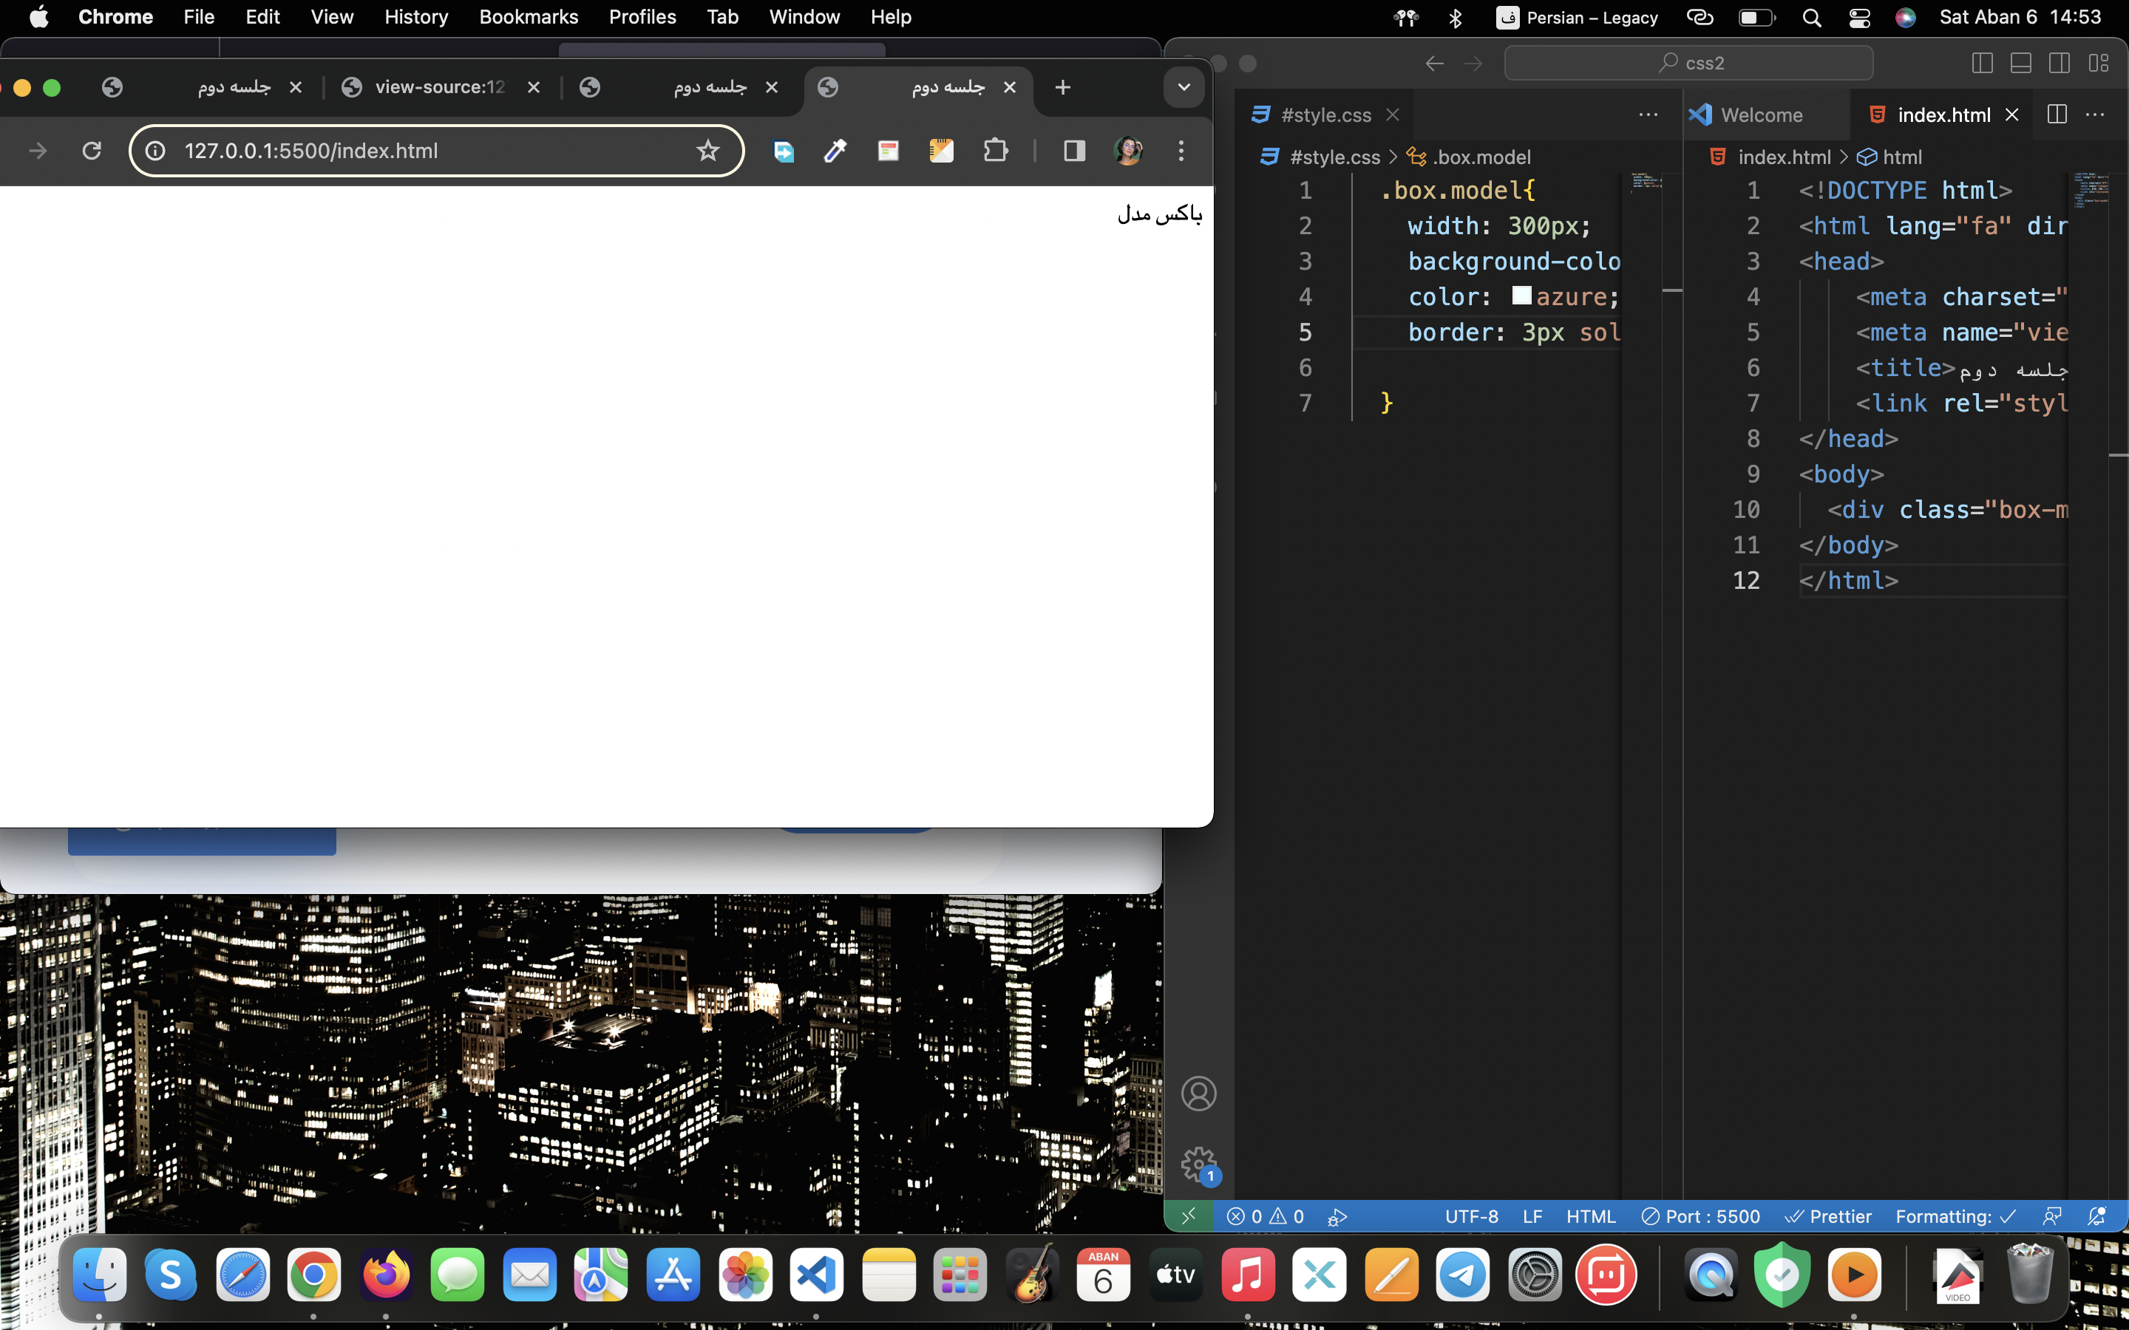Open a new Chrome tab
The image size is (2129, 1330).
point(1063,87)
